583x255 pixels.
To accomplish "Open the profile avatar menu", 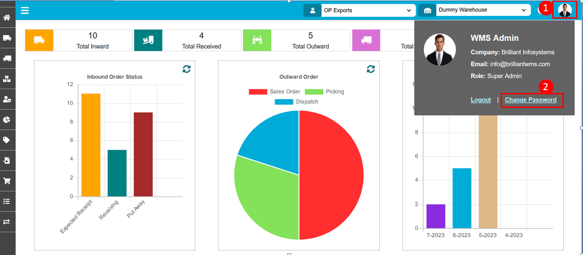I will pyautogui.click(x=565, y=10).
